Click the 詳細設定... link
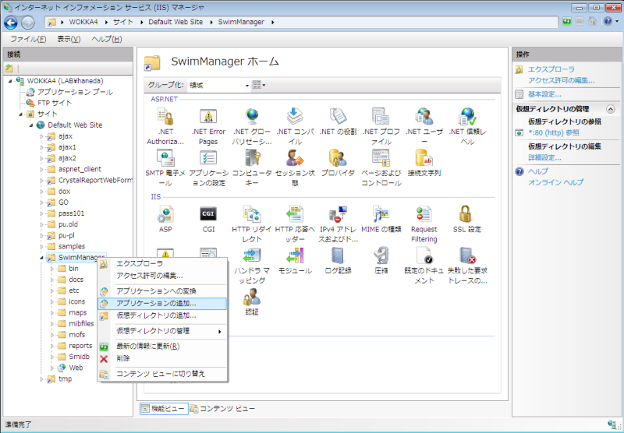 click(544, 158)
